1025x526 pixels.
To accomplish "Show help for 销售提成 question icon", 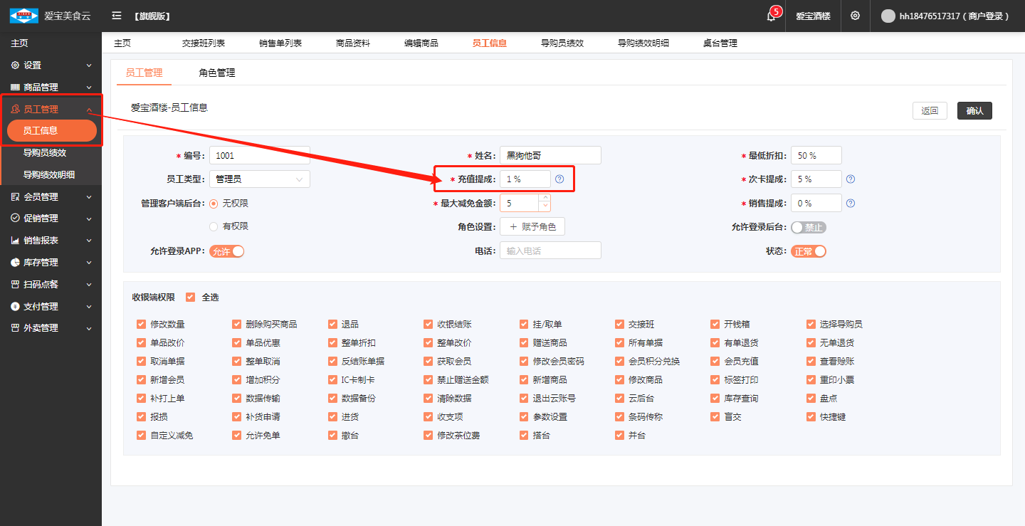I will [x=851, y=203].
